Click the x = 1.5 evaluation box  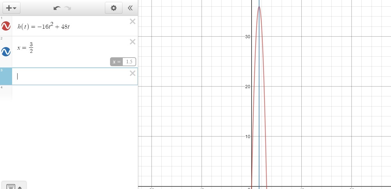[123, 62]
